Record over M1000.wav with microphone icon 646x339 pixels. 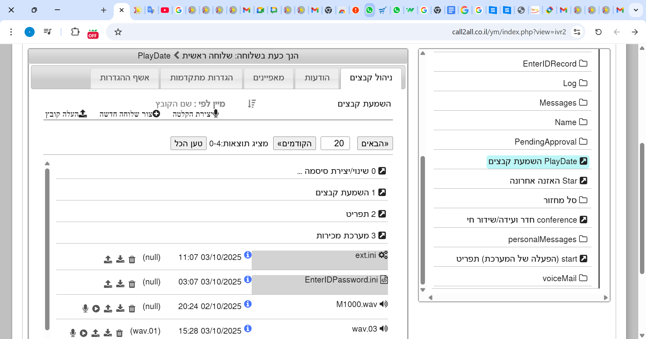pyautogui.click(x=85, y=308)
